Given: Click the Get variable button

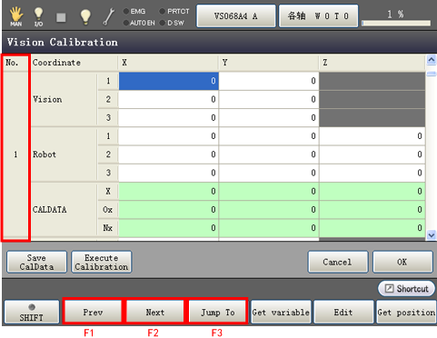Looking at the screenshot, I should [x=281, y=312].
